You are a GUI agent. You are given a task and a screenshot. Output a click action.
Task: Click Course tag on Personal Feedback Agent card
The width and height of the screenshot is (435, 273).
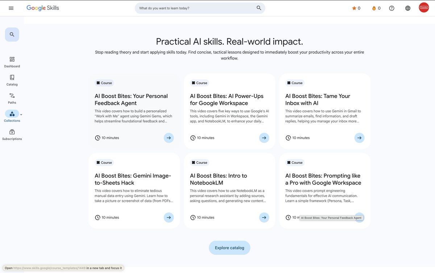pos(104,83)
